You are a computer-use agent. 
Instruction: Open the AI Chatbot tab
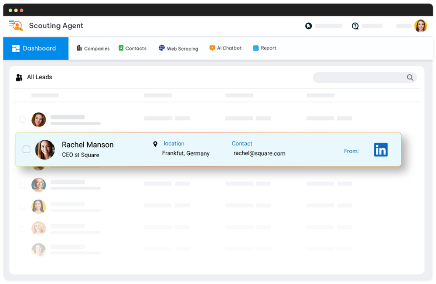225,48
